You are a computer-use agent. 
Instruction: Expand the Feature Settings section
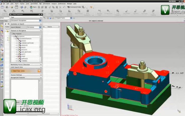41,75
